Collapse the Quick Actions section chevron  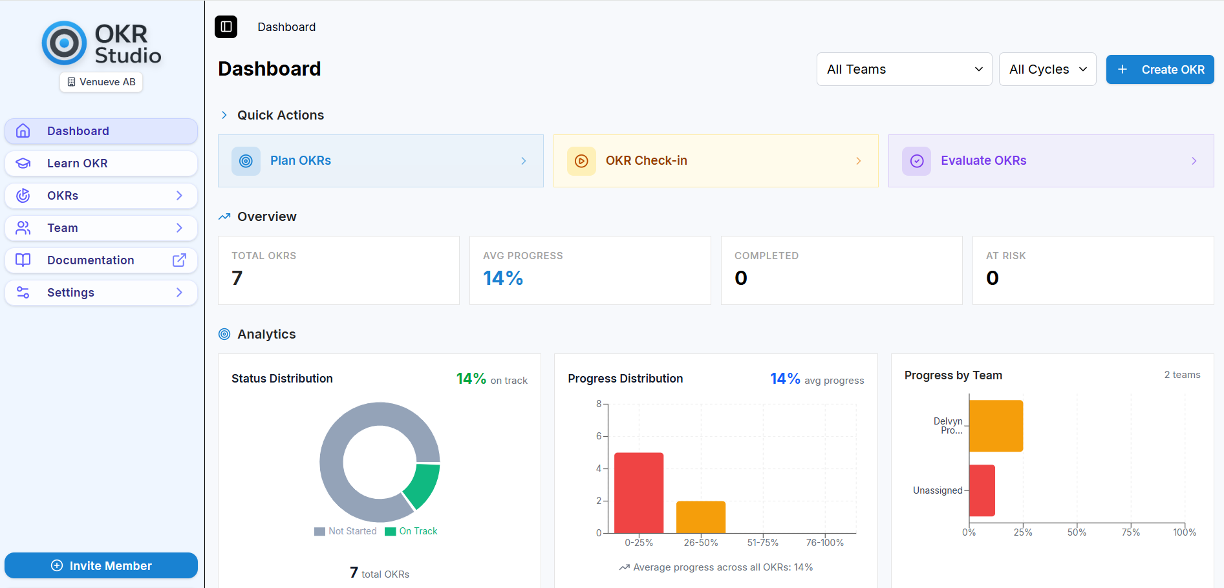[x=224, y=115]
